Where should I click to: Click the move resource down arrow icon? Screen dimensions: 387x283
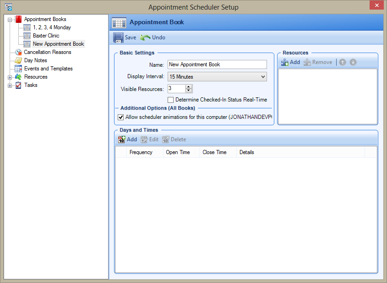(x=353, y=62)
